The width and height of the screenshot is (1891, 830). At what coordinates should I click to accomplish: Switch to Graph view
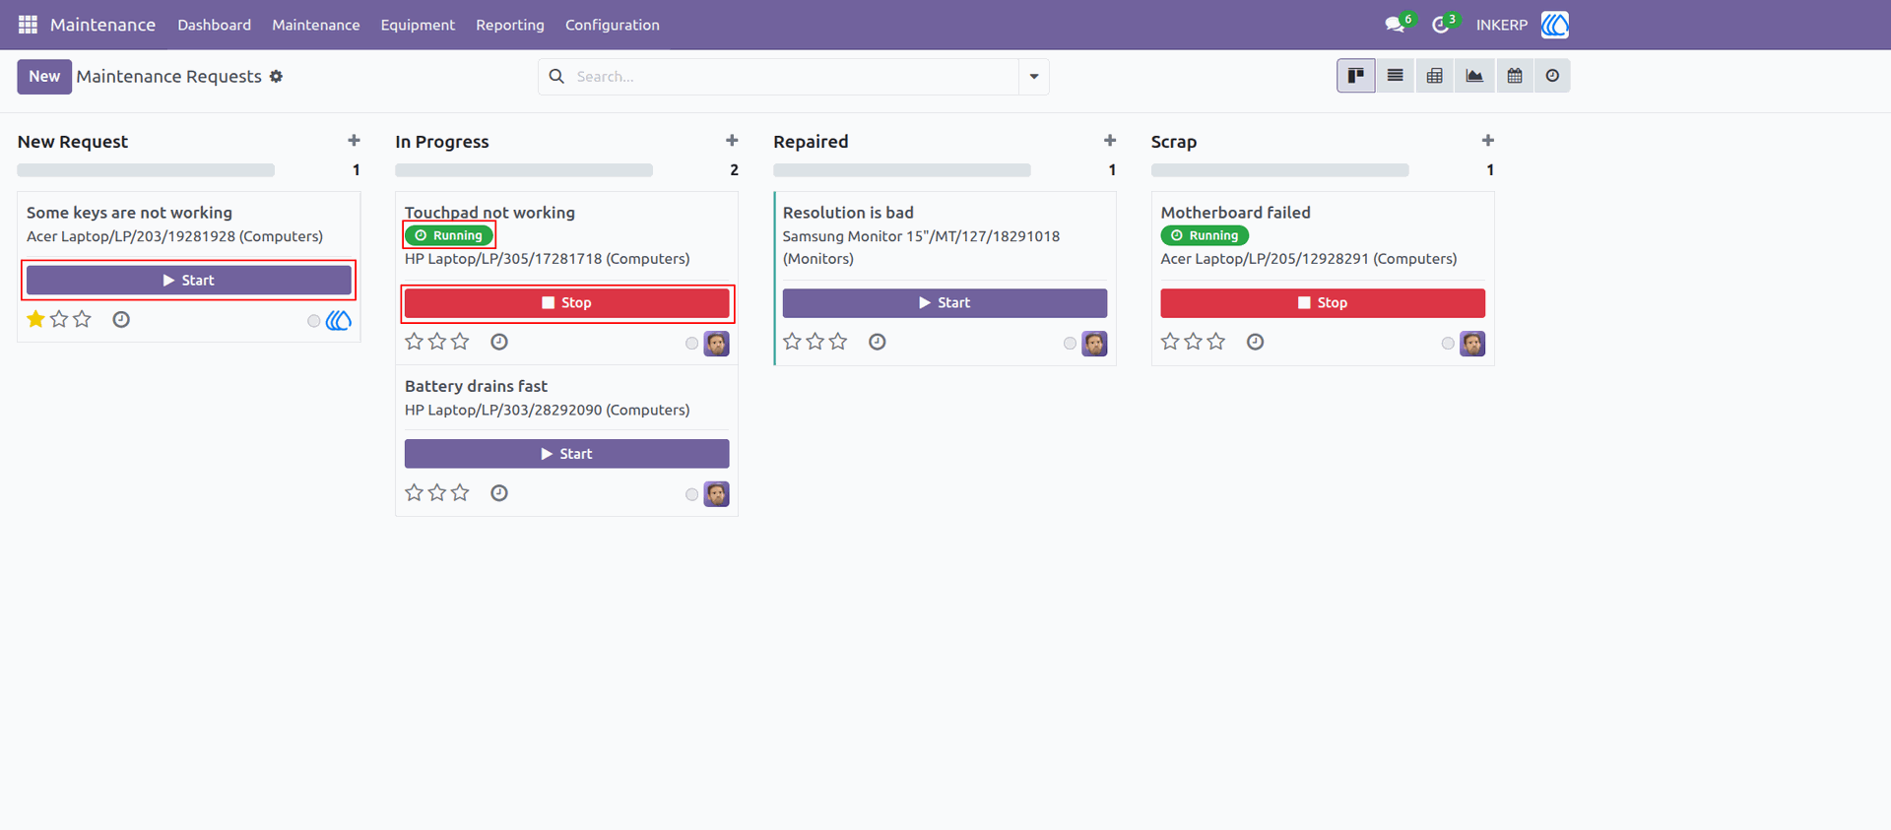tap(1474, 76)
